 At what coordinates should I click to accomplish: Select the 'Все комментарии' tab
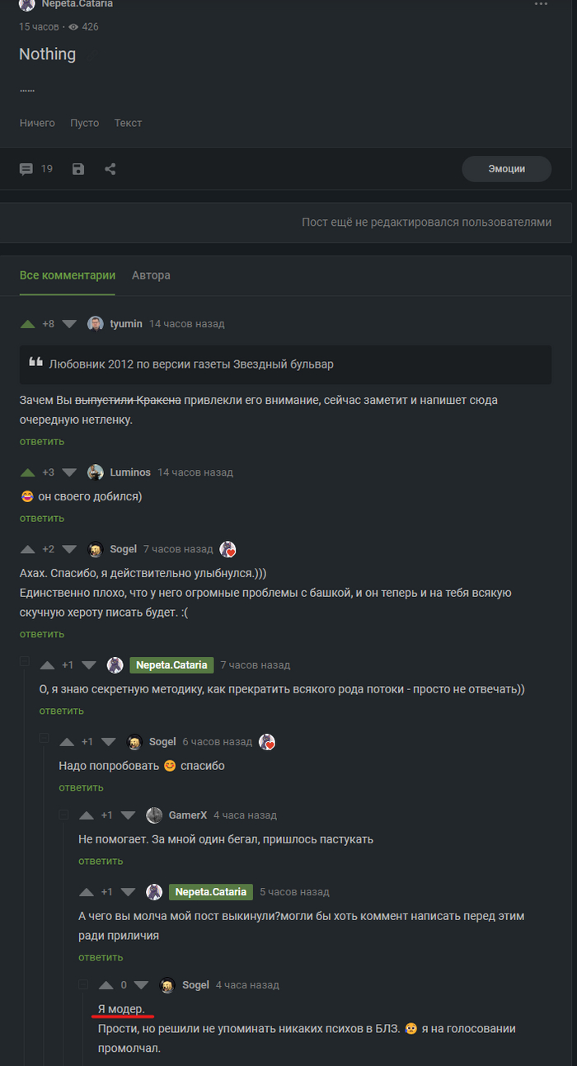(68, 275)
